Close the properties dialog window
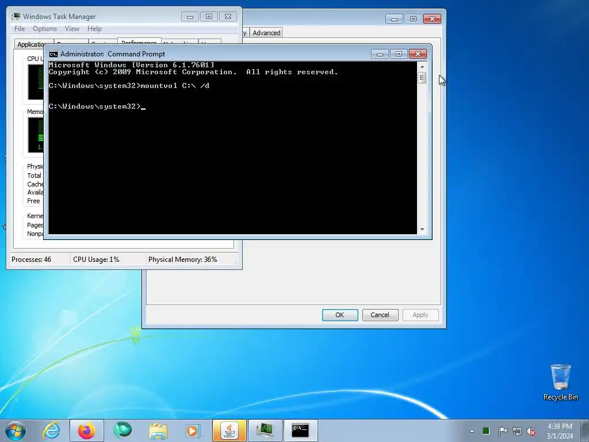Image resolution: width=589 pixels, height=442 pixels. pyautogui.click(x=432, y=19)
